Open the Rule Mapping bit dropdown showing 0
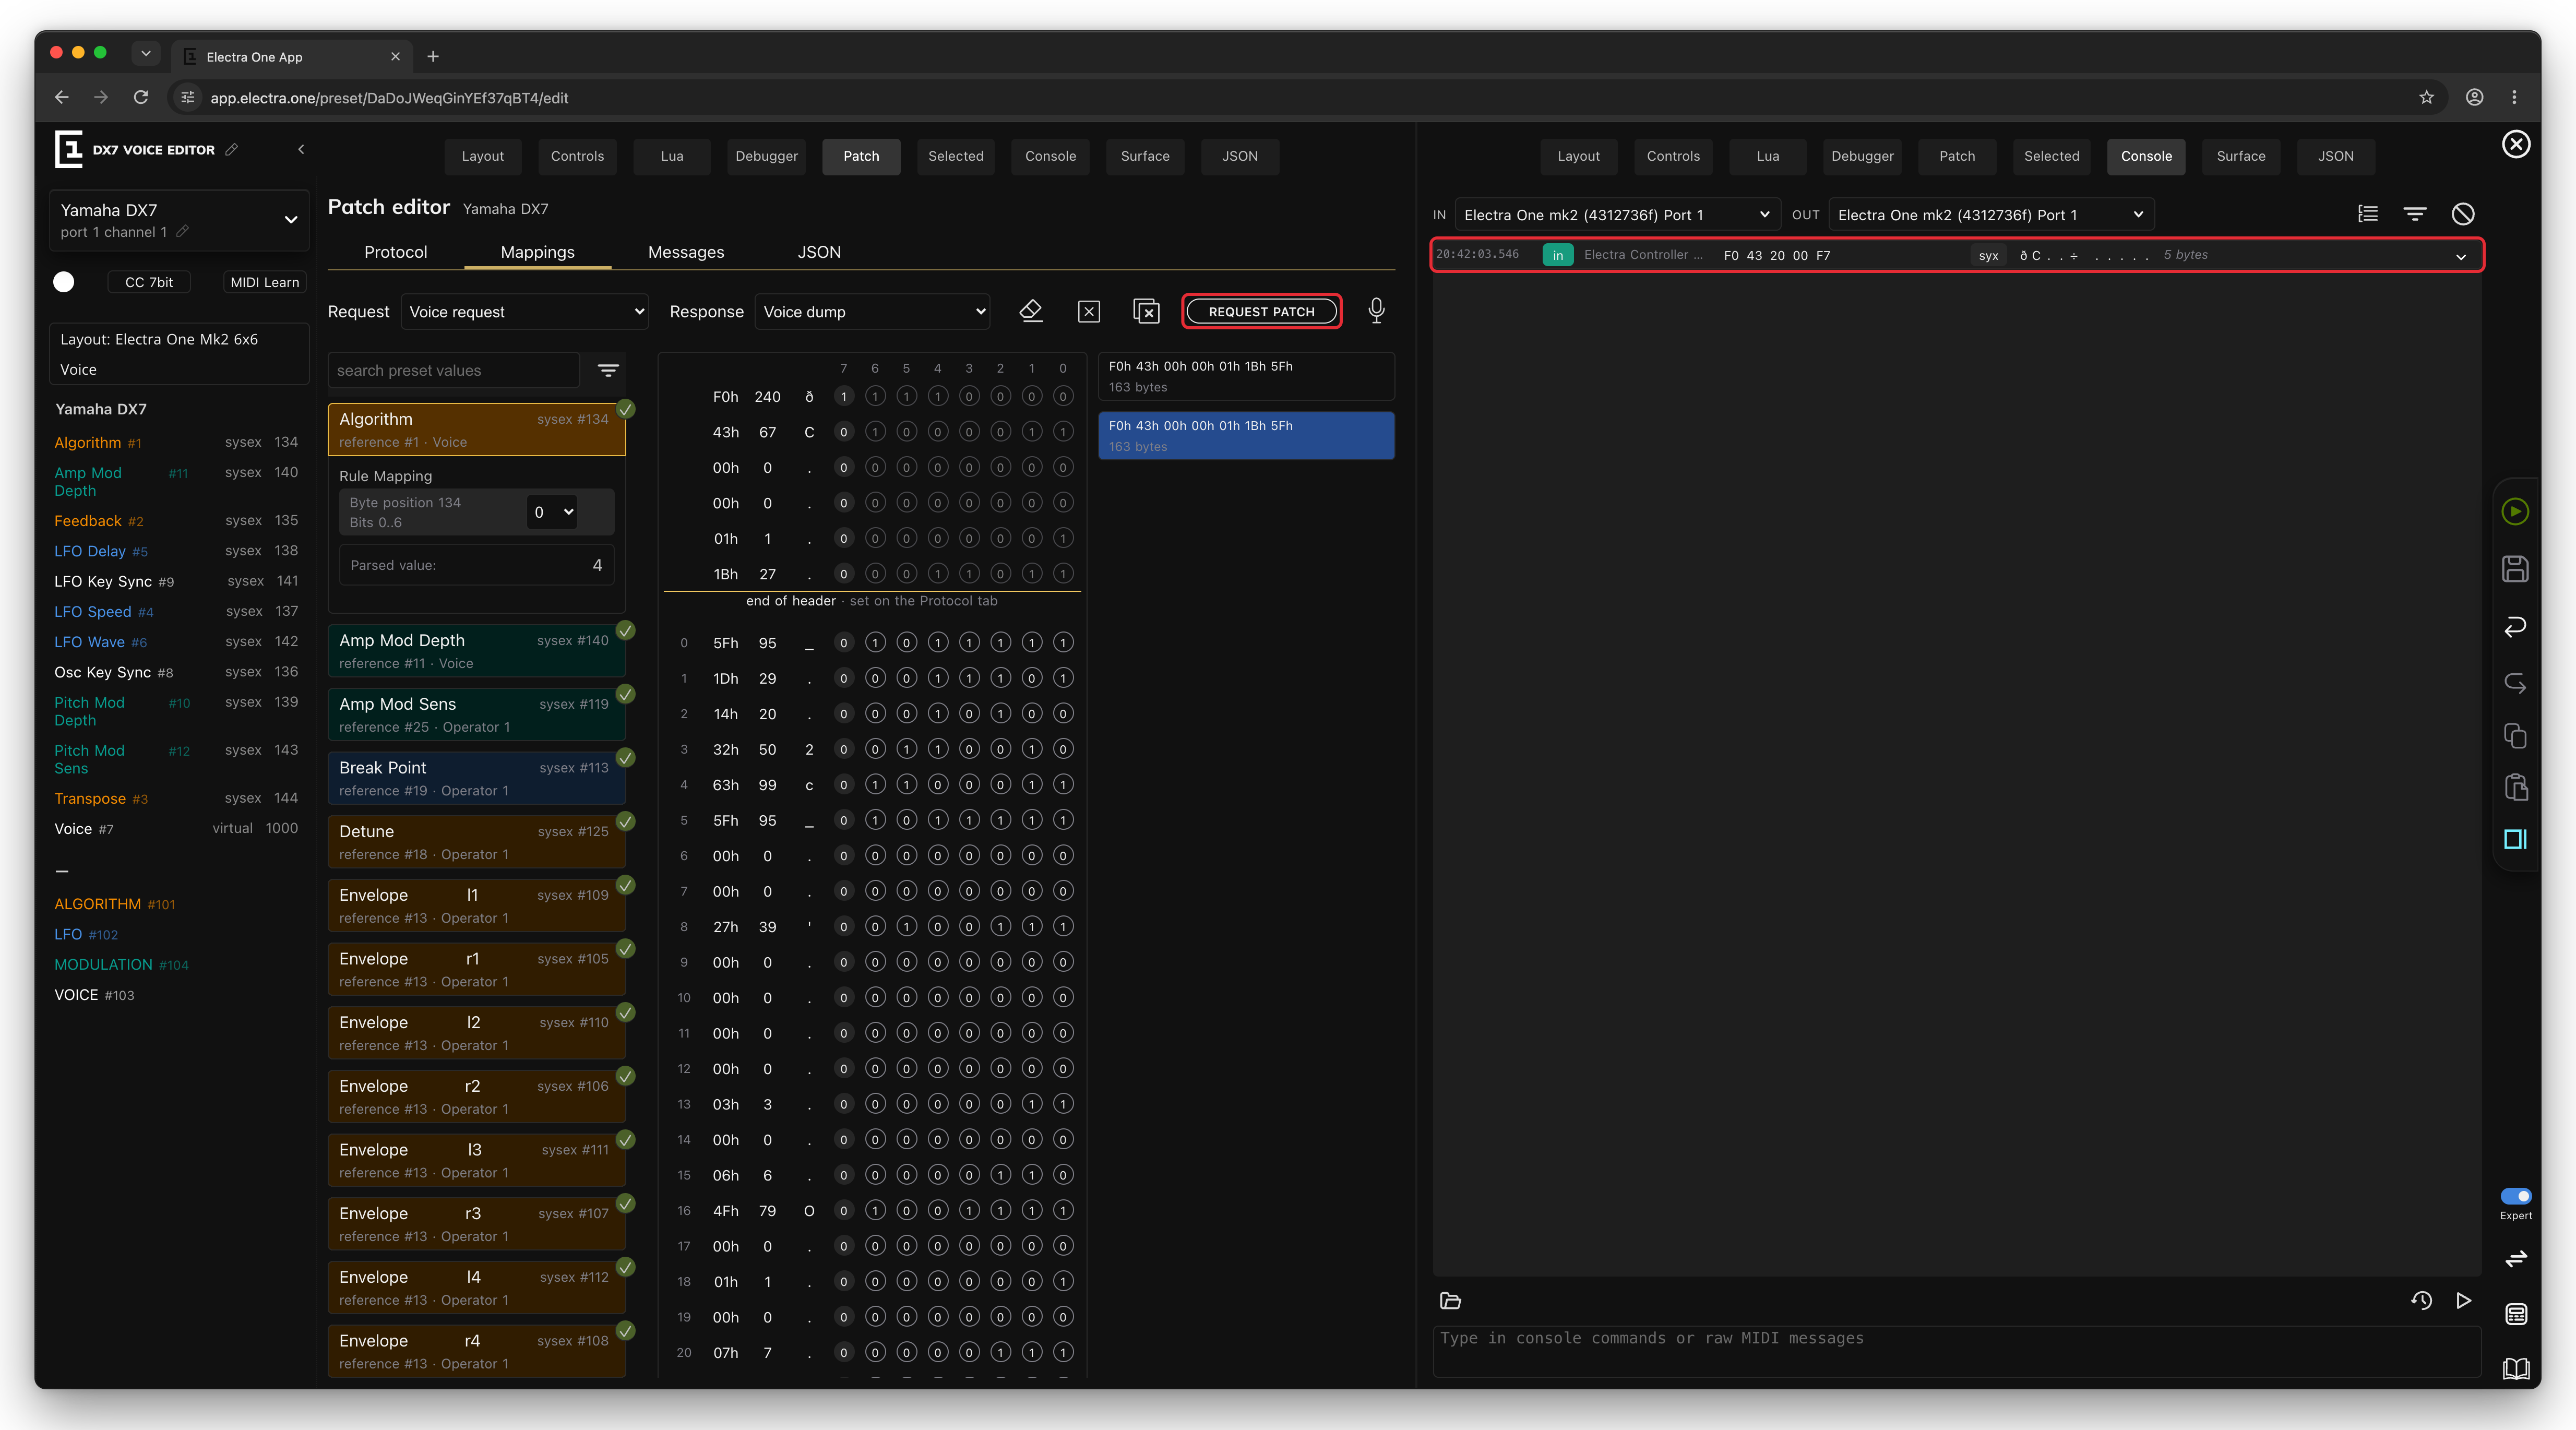This screenshot has width=2576, height=1430. (x=552, y=512)
